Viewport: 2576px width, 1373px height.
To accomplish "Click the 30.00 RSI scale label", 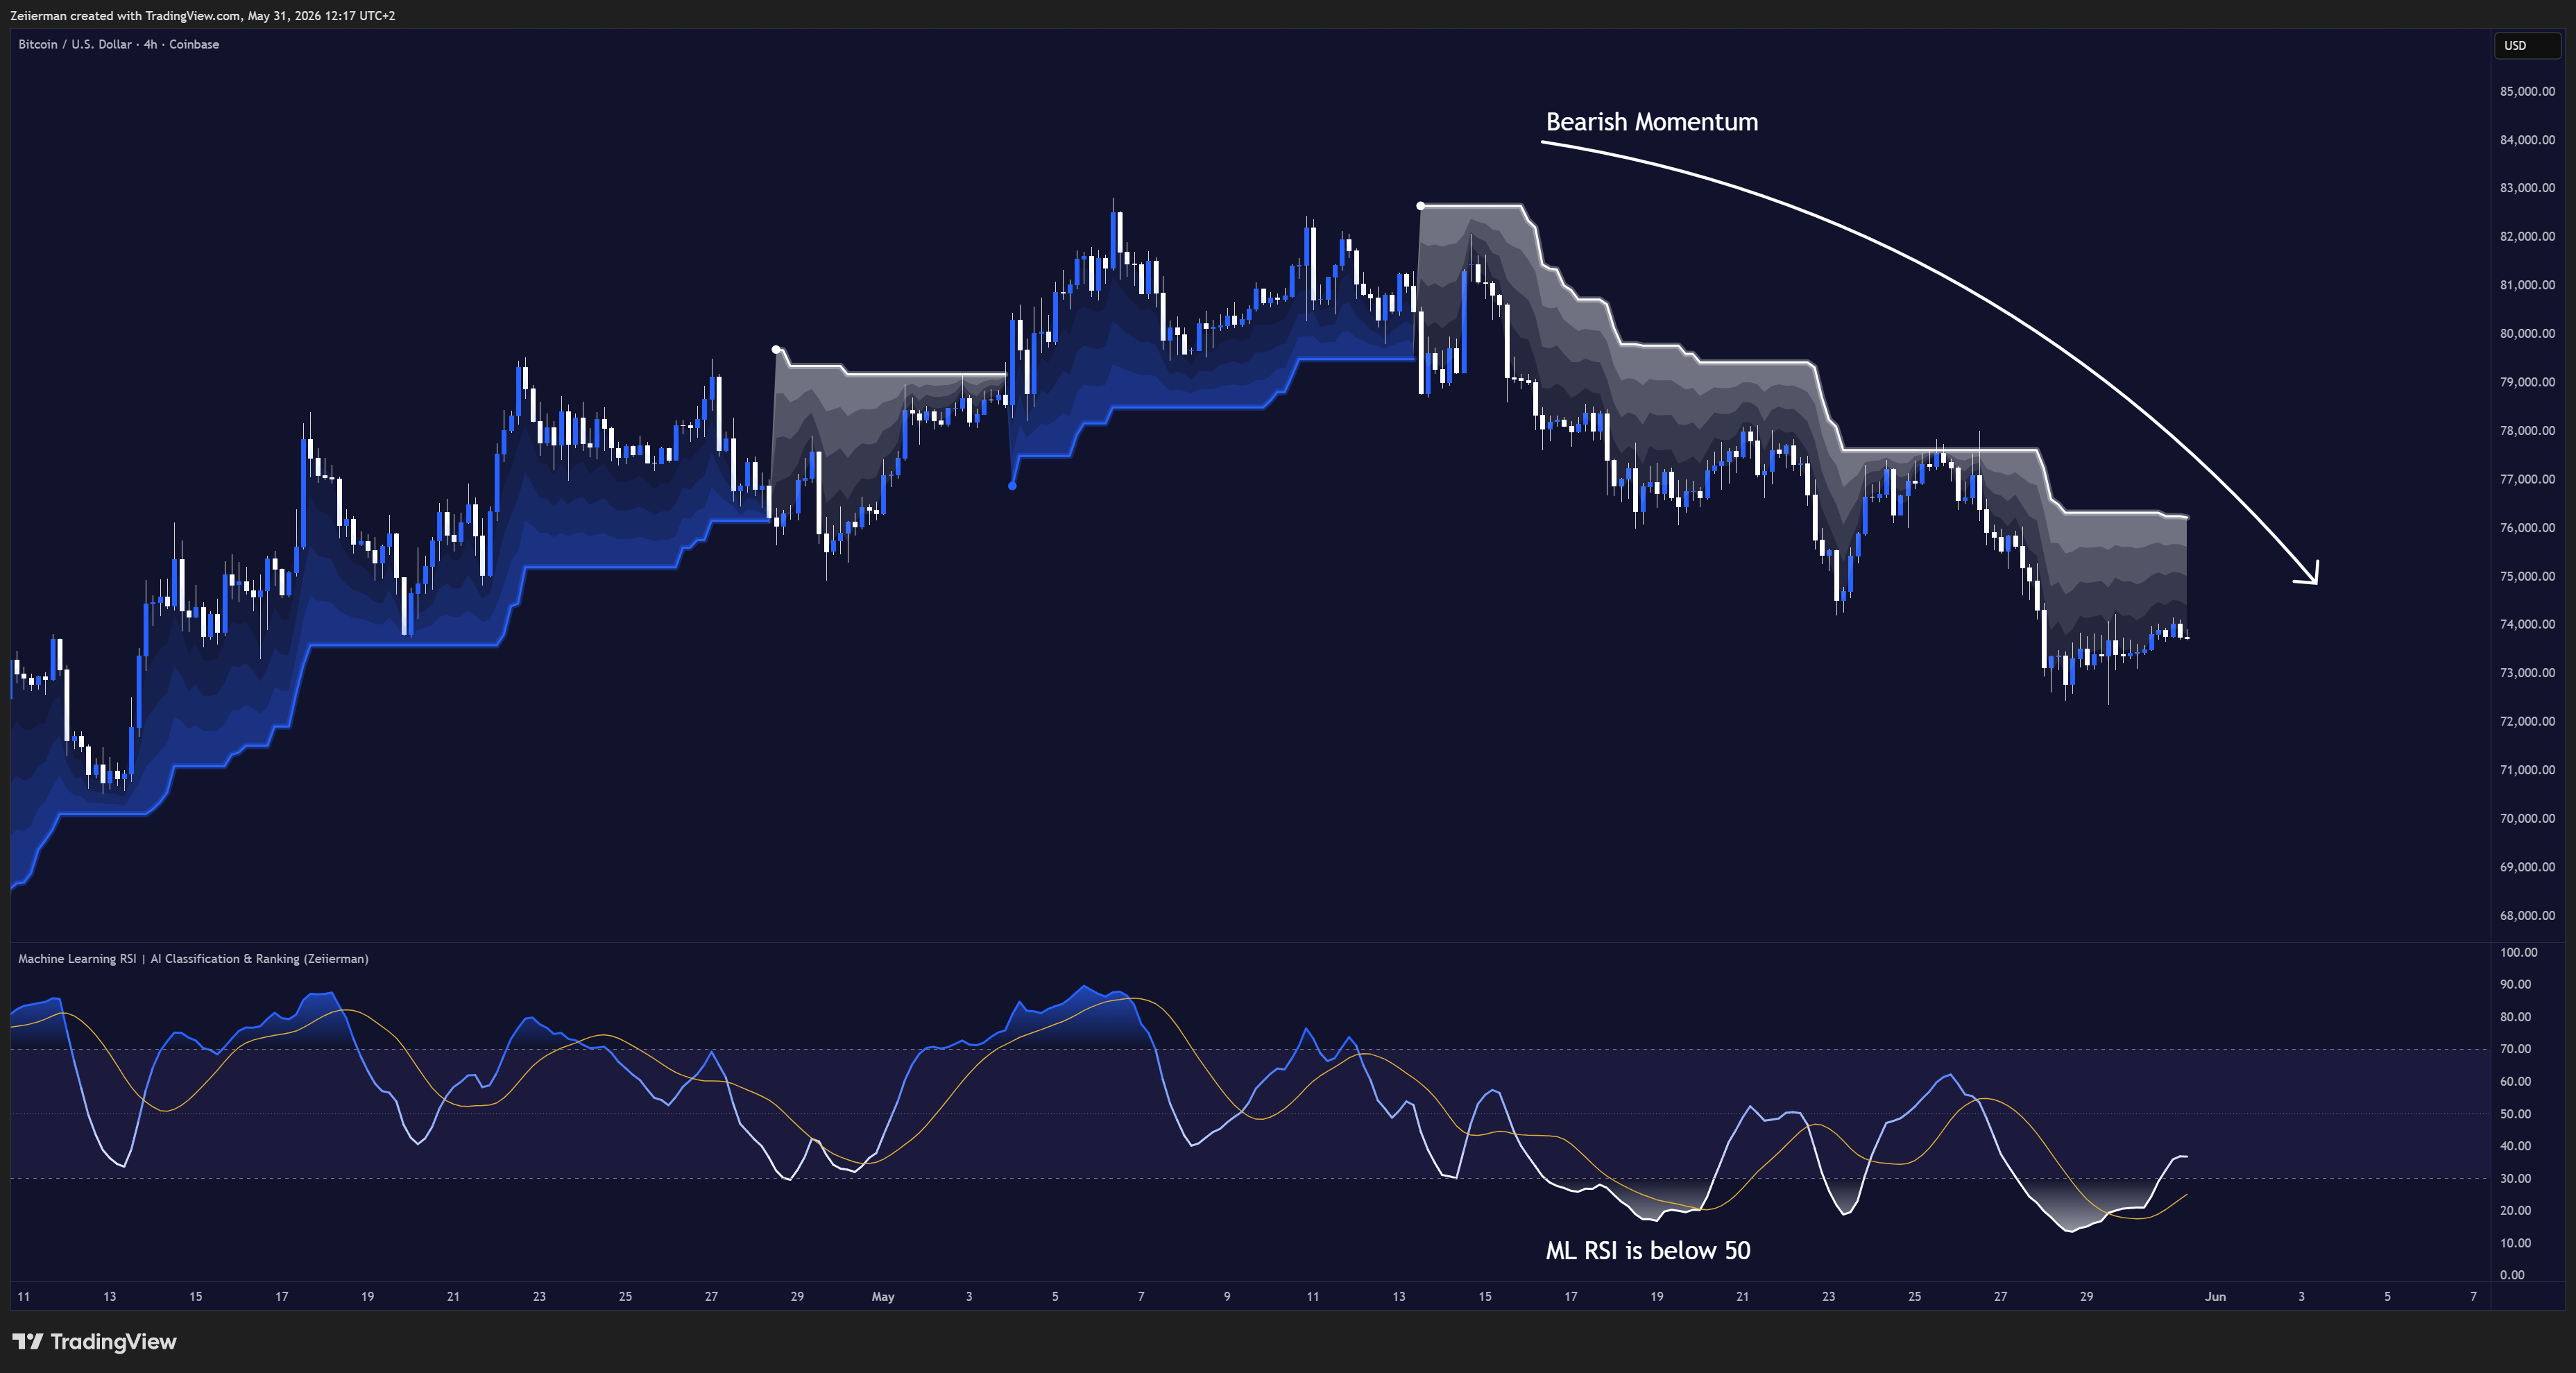I will tap(2515, 1178).
